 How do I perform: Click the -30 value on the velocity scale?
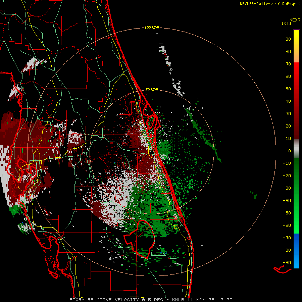pos(287,188)
